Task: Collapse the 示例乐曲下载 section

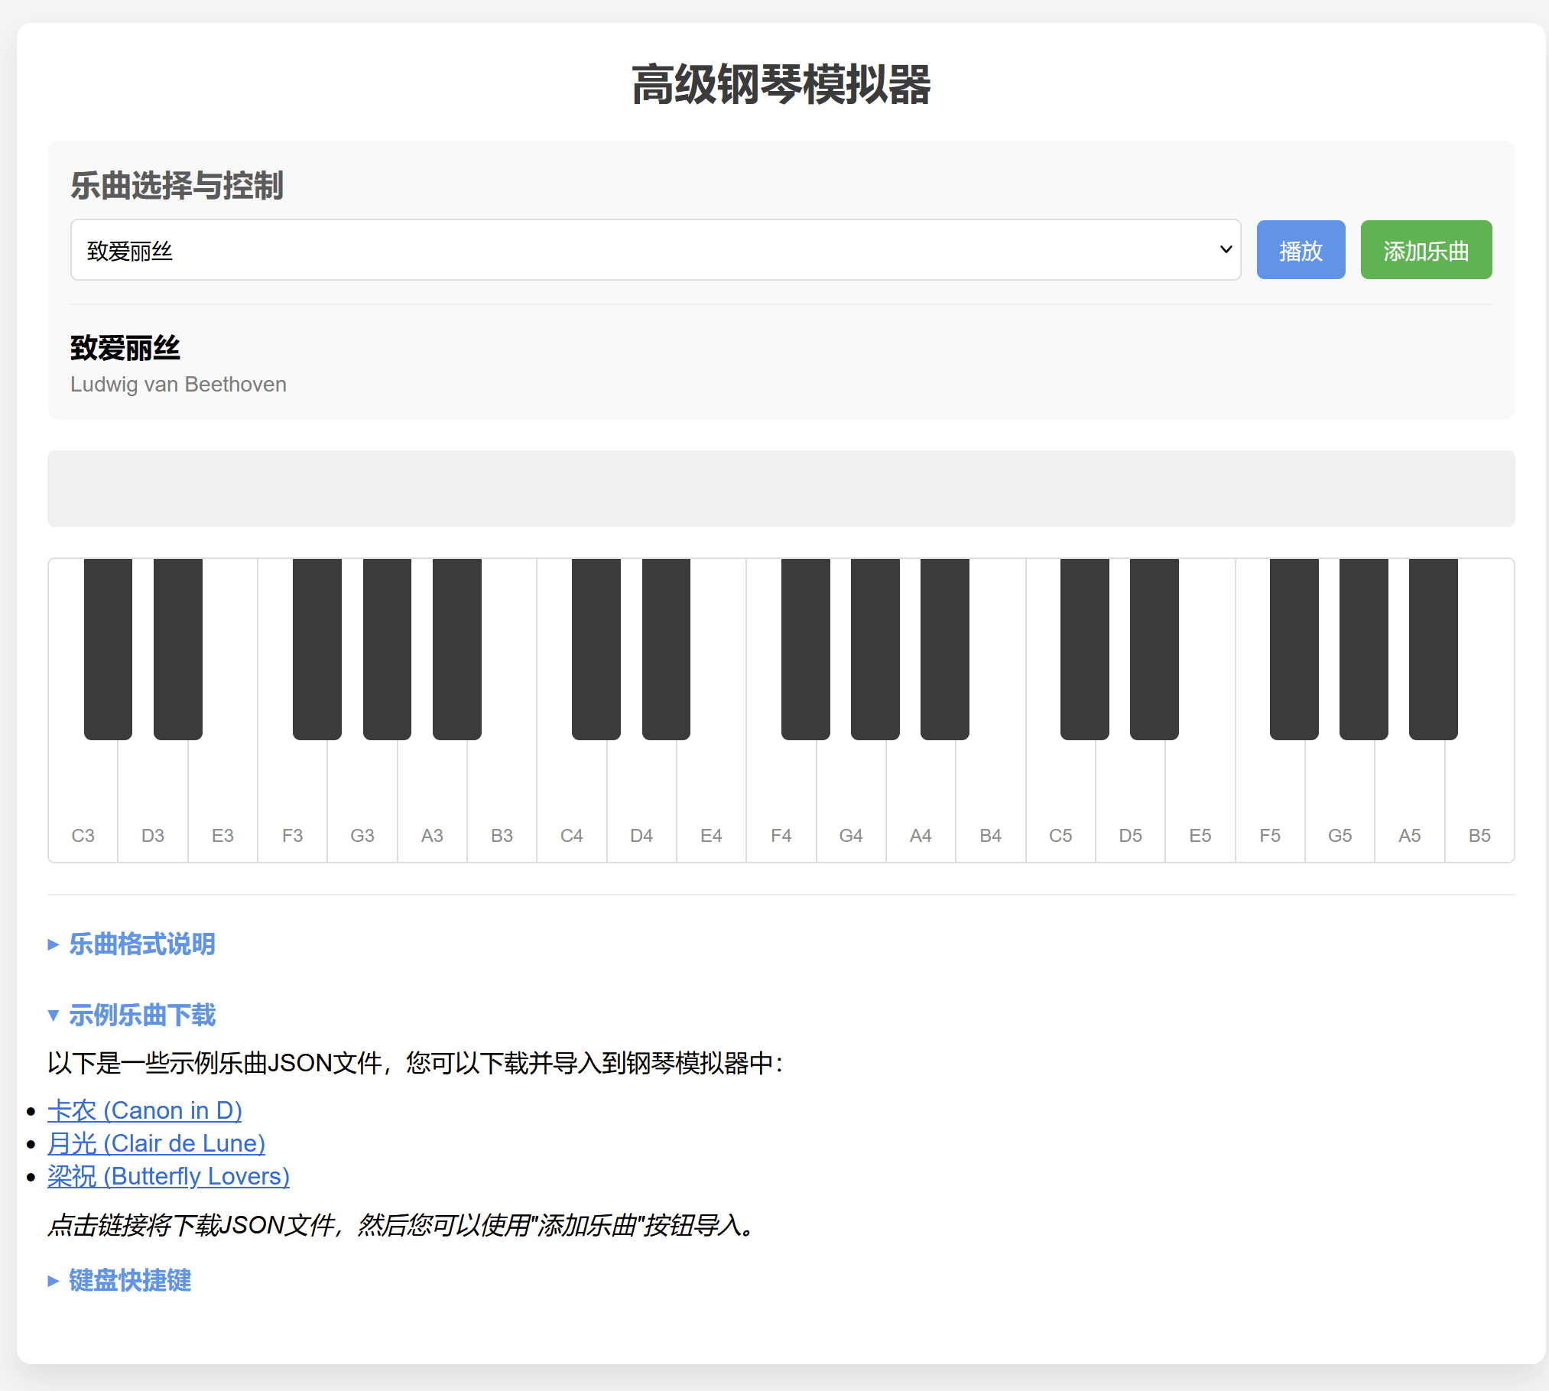Action: click(x=141, y=1015)
